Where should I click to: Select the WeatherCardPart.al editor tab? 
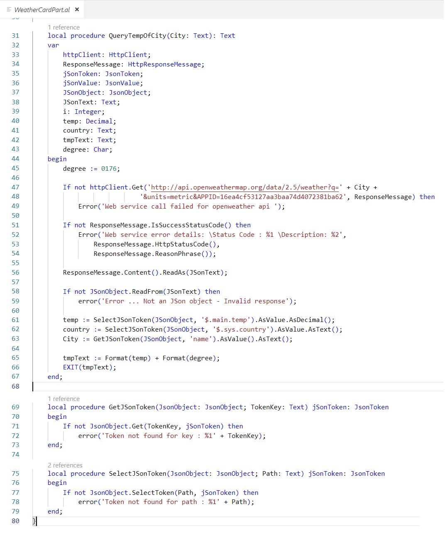(x=42, y=10)
